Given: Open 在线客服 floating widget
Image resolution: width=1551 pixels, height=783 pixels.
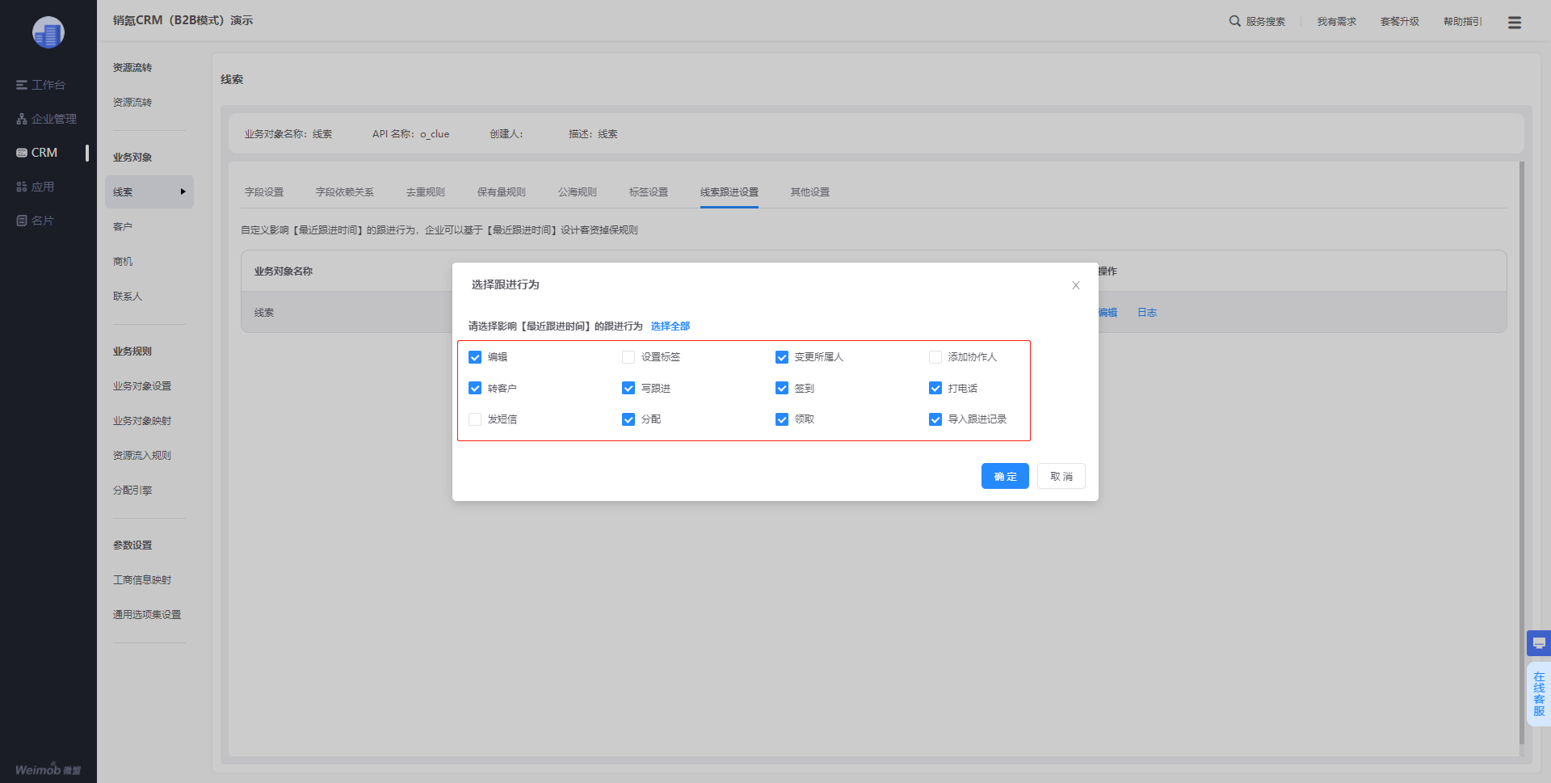Looking at the screenshot, I should point(1539,694).
